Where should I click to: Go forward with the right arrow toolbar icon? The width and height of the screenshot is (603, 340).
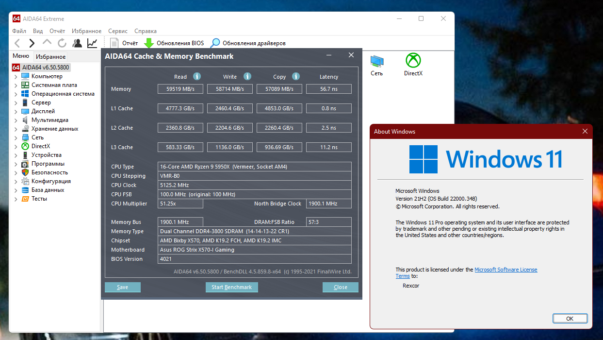[32, 43]
